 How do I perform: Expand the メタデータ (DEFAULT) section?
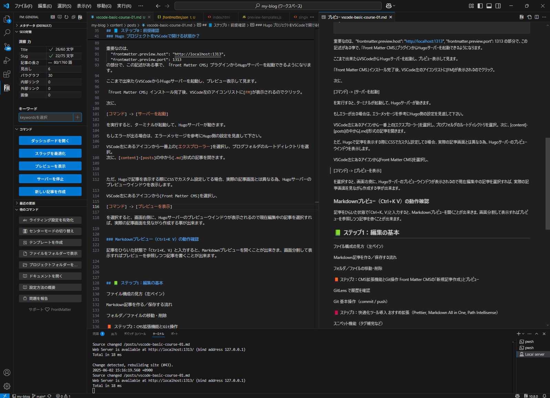35,25
